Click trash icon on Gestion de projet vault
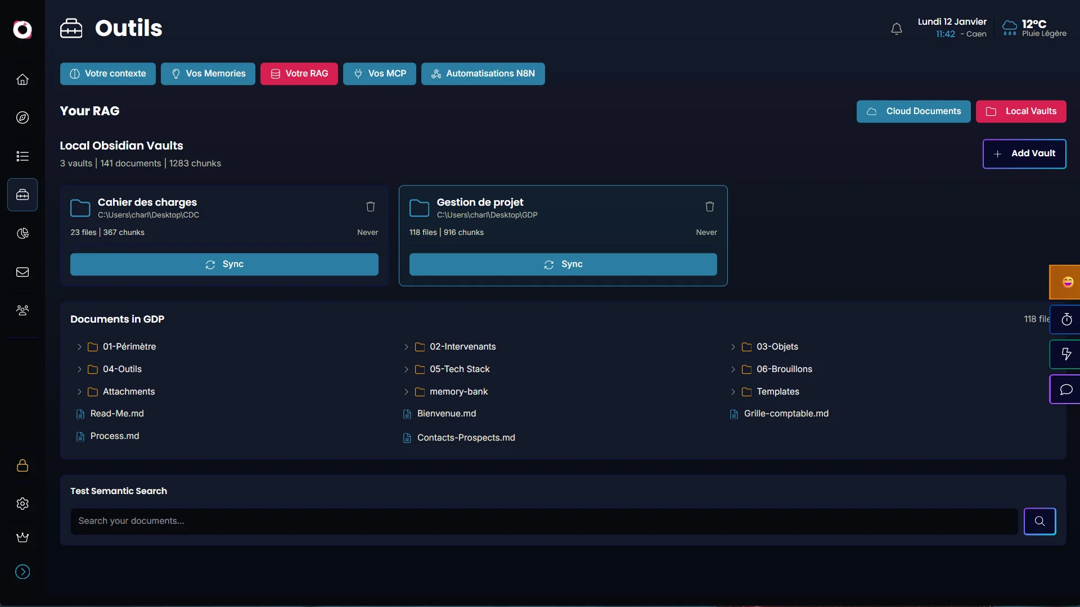Screen dimensions: 1080x607 point(709,207)
